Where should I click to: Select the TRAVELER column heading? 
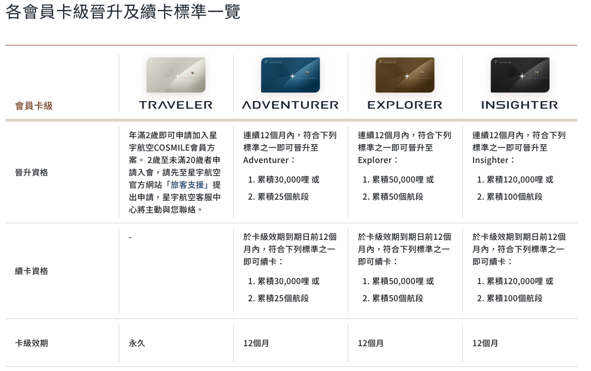[176, 105]
